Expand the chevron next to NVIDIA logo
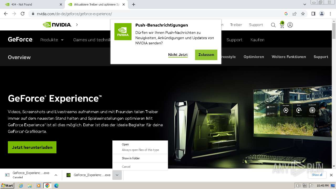 point(77,25)
